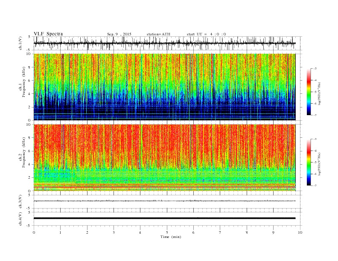
Task: Click time-axis tick label "10" under ch.4
Action: tap(300, 232)
